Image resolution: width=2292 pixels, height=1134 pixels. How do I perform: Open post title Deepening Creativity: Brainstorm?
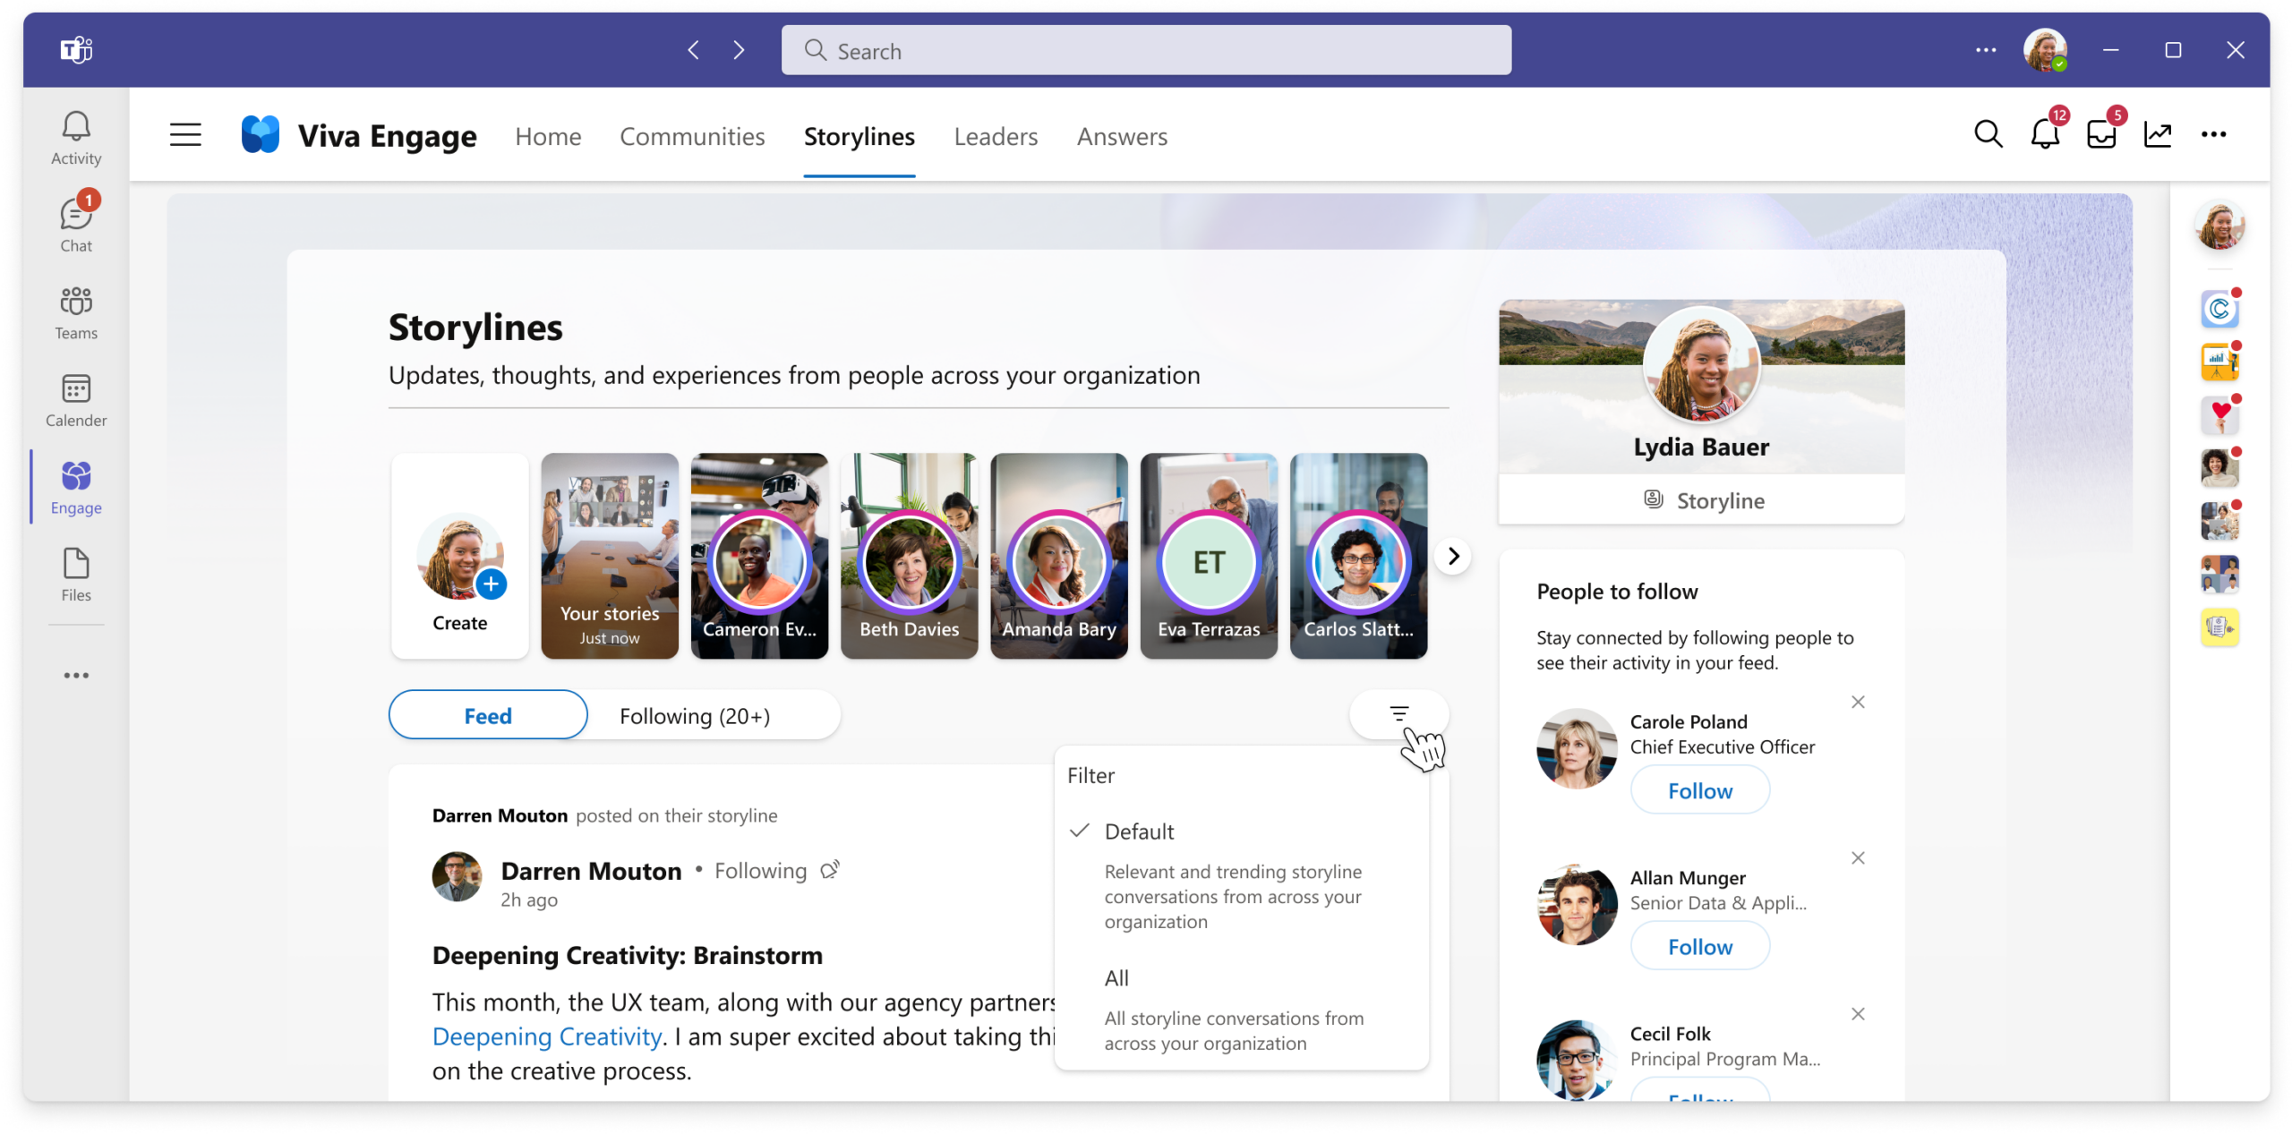click(627, 955)
